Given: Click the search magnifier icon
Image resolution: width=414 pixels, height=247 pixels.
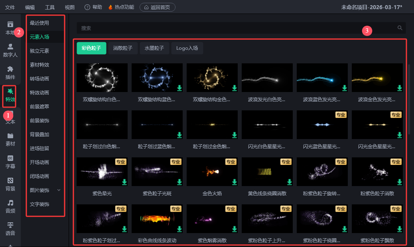Looking at the screenshot, I should click(x=400, y=28).
